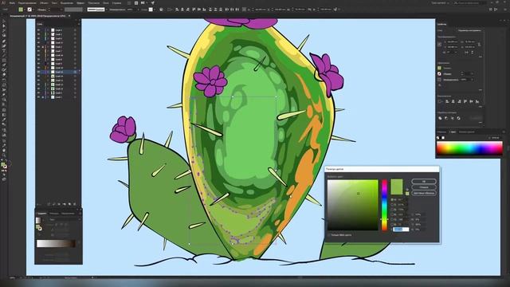510x287 pixels.
Task: Click the paper-plane share icon in the top bar
Action: point(152,2)
